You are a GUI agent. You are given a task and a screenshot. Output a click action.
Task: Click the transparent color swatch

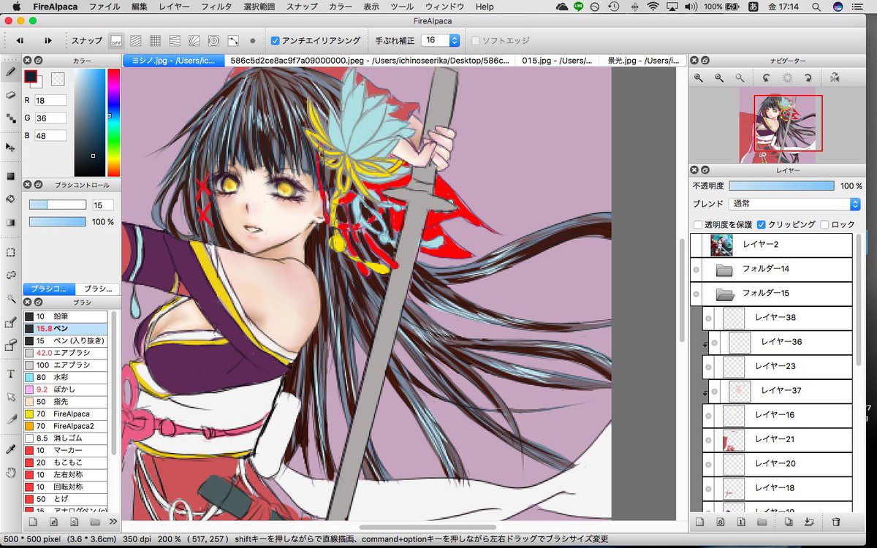(58, 79)
